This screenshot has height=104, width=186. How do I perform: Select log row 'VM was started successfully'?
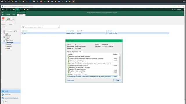(93, 73)
